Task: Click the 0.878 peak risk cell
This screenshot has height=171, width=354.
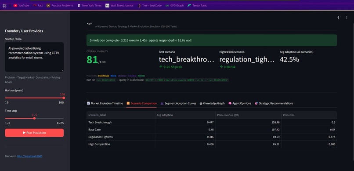Action: coord(309,137)
